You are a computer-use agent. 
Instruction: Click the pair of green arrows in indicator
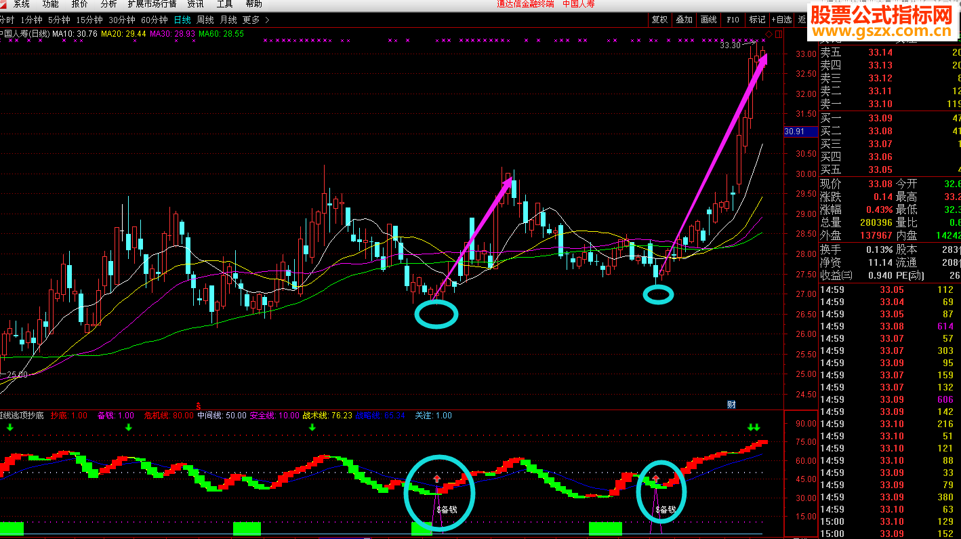pyautogui.click(x=754, y=427)
